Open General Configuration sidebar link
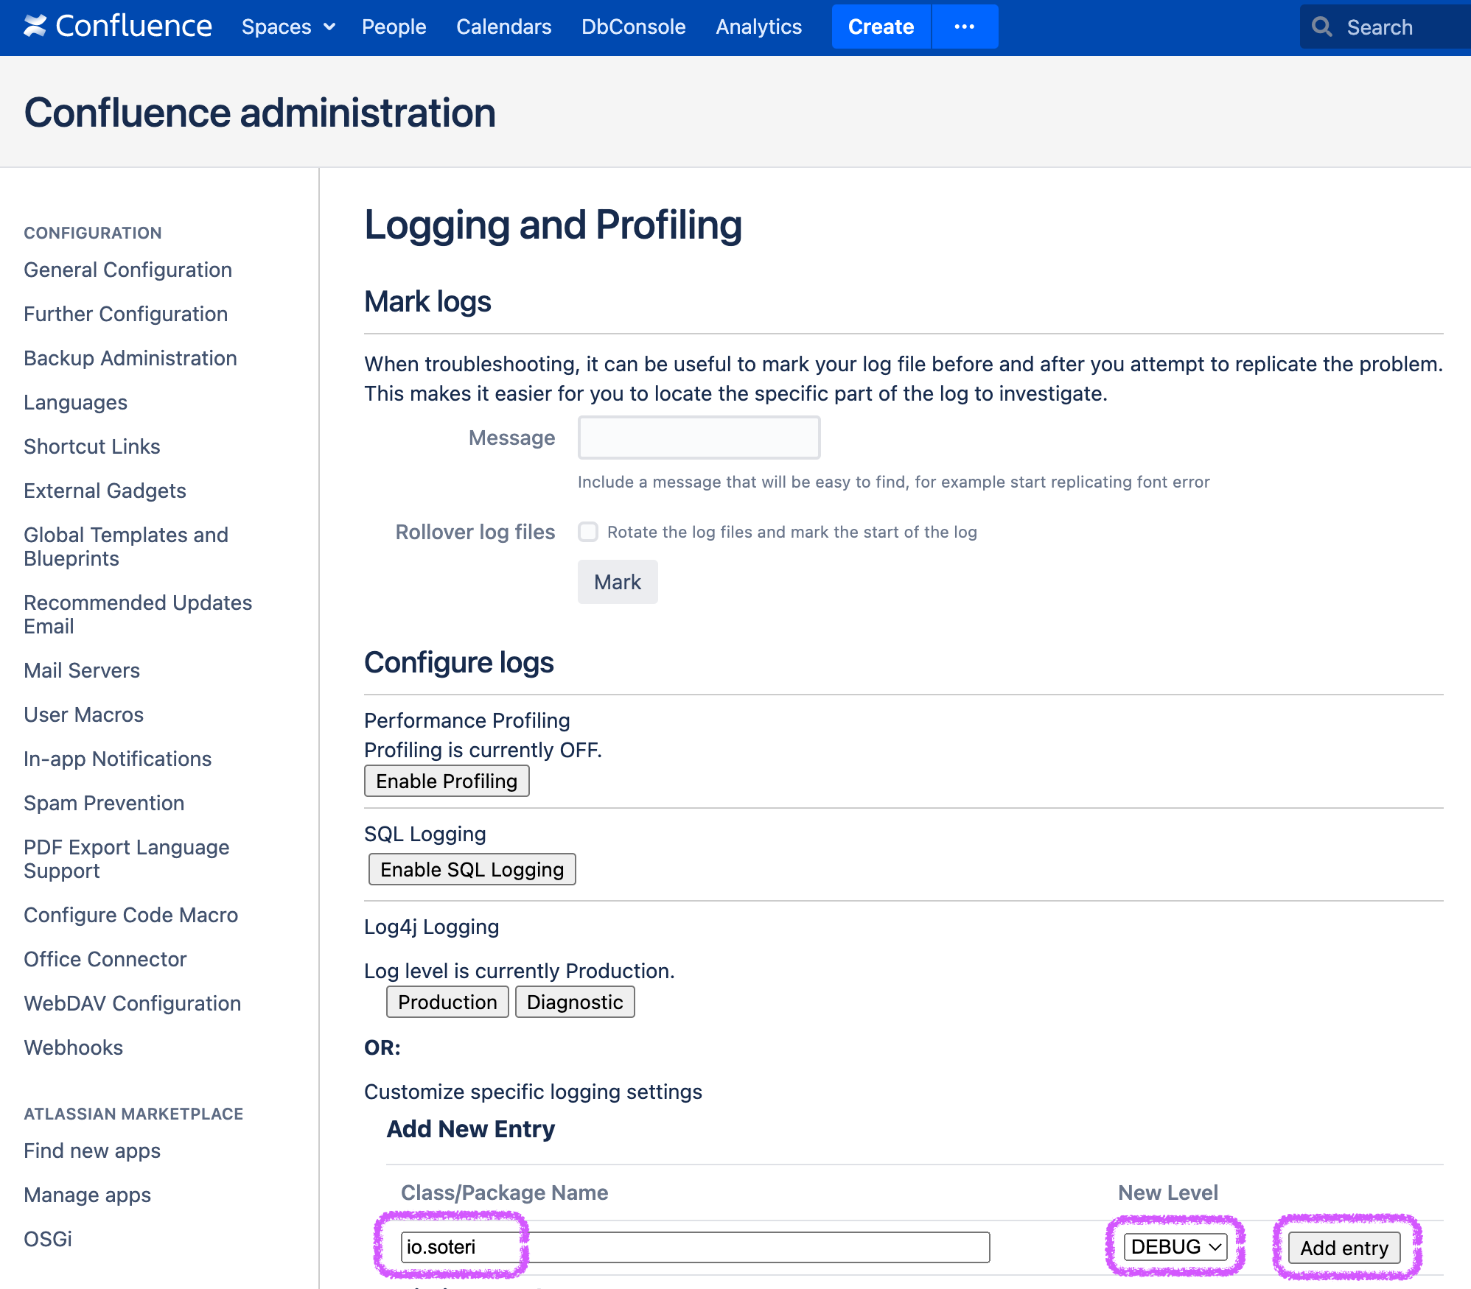 click(127, 270)
